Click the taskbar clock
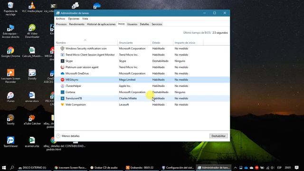Screen dimensions: 304x171 pyautogui.click(x=288, y=168)
